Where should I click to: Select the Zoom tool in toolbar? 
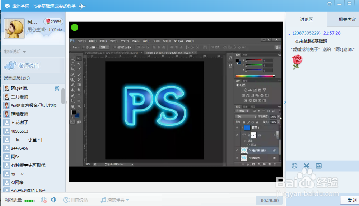point(79,106)
